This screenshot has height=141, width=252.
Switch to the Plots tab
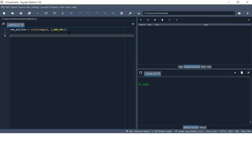[204, 67]
